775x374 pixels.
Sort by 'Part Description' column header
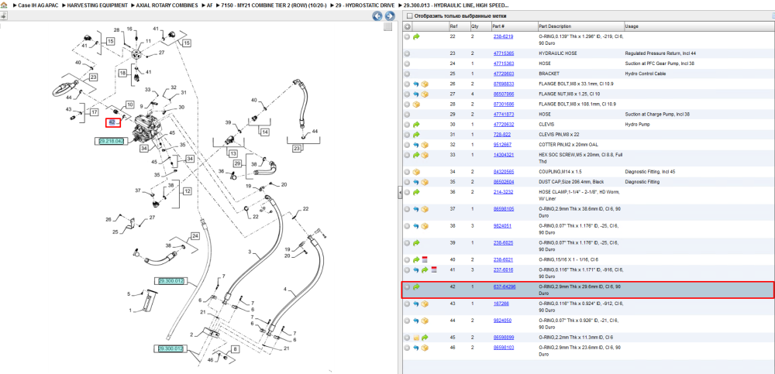pos(580,26)
